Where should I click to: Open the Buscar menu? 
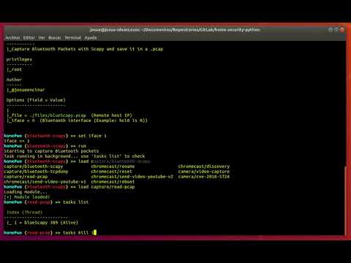(x=55, y=38)
